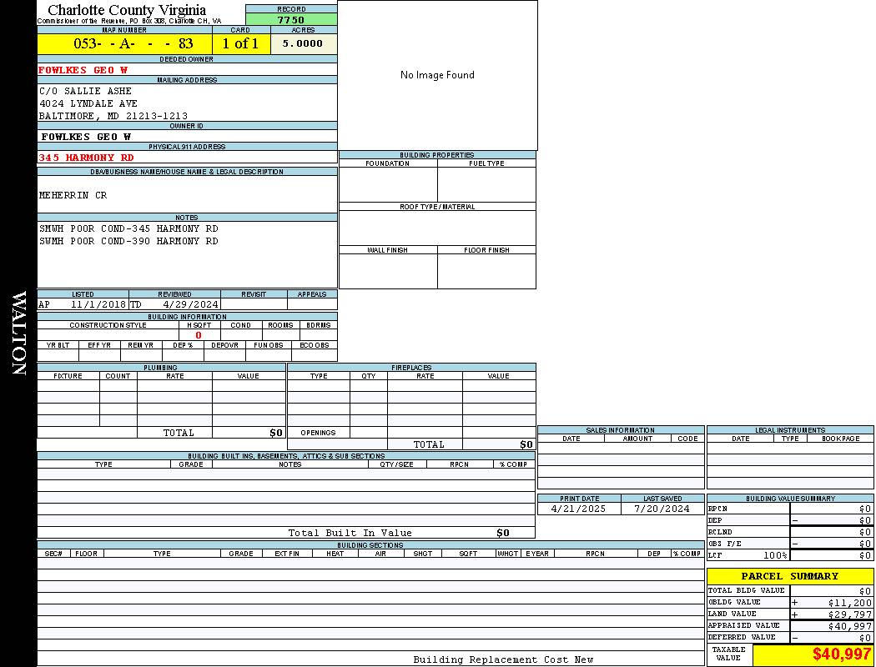Viewport: 876px width, 667px height.
Task: Click the note about 390 HARMONY RD
Action: pos(128,241)
